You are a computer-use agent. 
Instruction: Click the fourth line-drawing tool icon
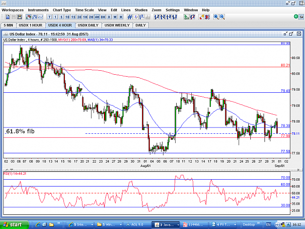point(175,17)
